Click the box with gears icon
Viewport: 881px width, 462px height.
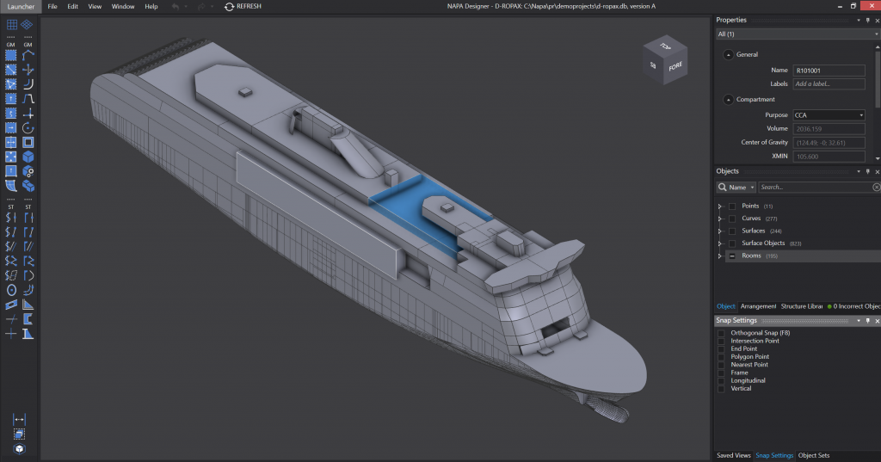coord(28,171)
